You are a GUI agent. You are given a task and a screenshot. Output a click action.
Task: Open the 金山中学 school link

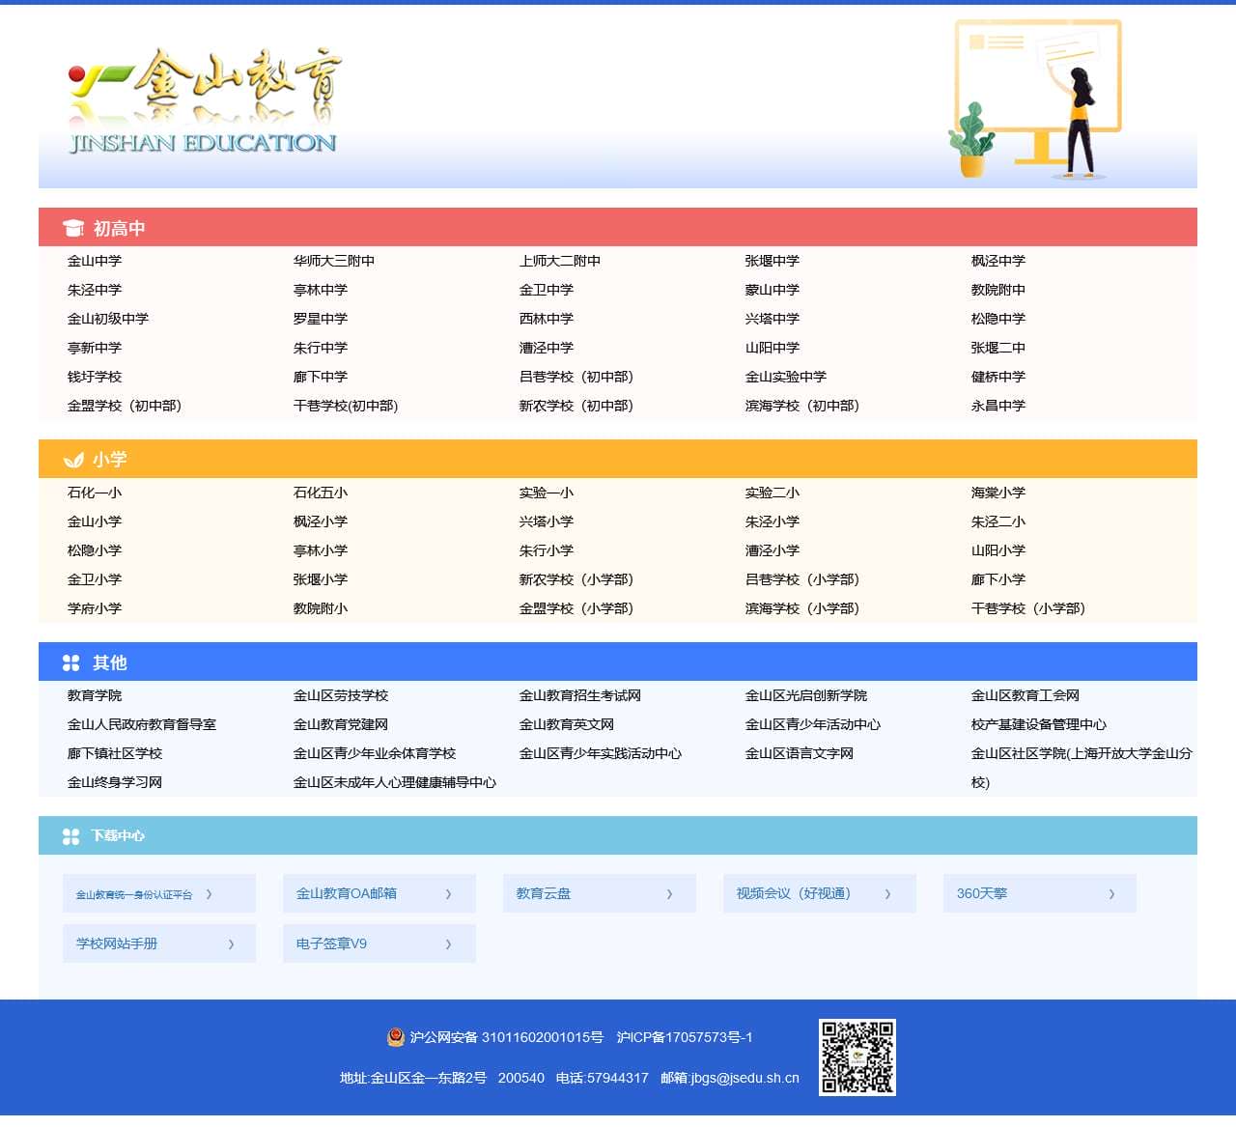coord(95,261)
